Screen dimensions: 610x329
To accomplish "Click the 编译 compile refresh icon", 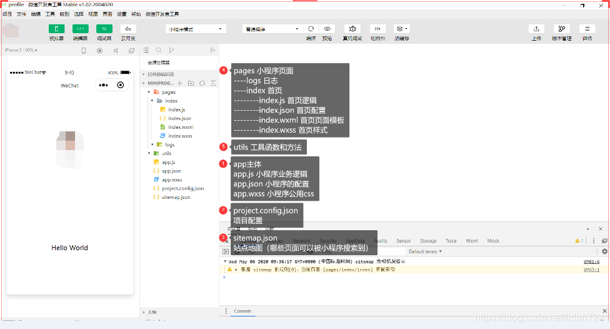I will pos(311,29).
